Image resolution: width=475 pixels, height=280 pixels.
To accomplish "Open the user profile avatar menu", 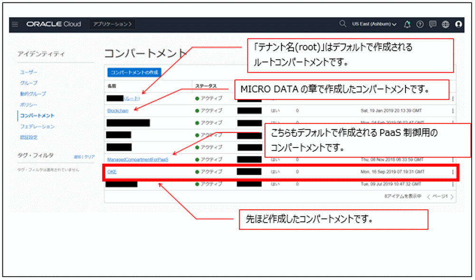I will 458,24.
